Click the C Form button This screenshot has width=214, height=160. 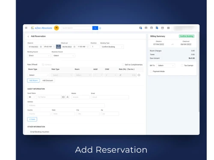32,119
